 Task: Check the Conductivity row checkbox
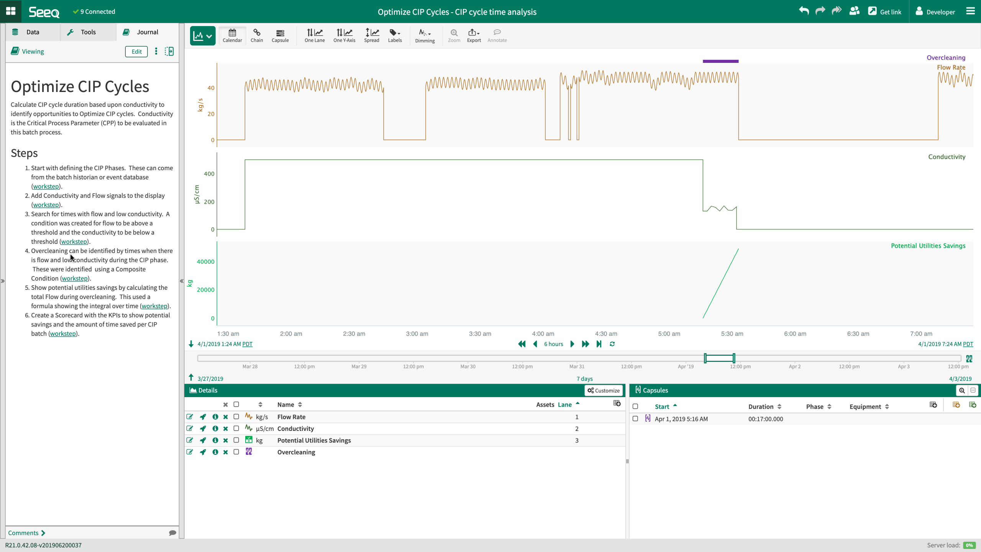coord(236,429)
